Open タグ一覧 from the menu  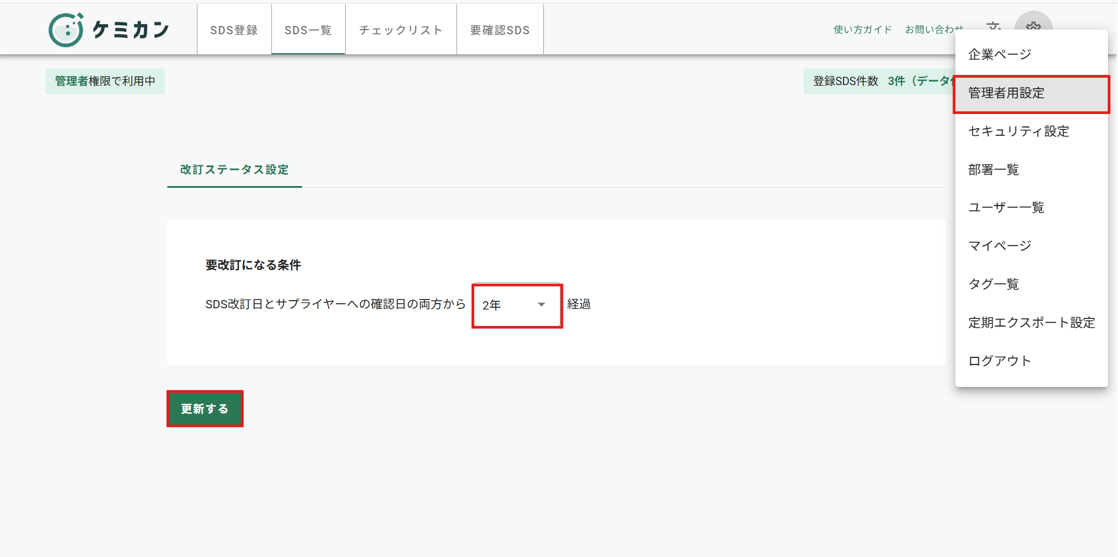[x=994, y=284]
